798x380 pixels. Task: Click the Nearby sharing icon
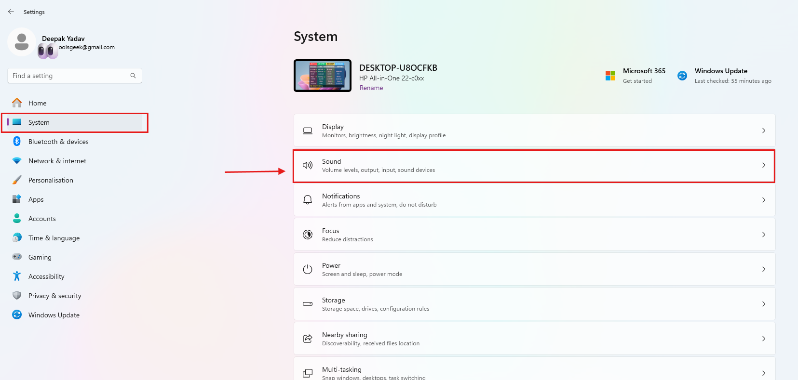click(x=308, y=339)
